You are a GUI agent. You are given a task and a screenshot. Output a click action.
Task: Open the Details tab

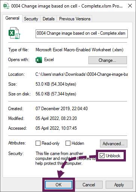[x=49, y=19]
